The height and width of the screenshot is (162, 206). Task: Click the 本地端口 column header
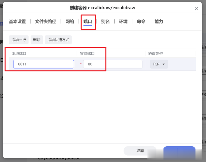pos(19,53)
